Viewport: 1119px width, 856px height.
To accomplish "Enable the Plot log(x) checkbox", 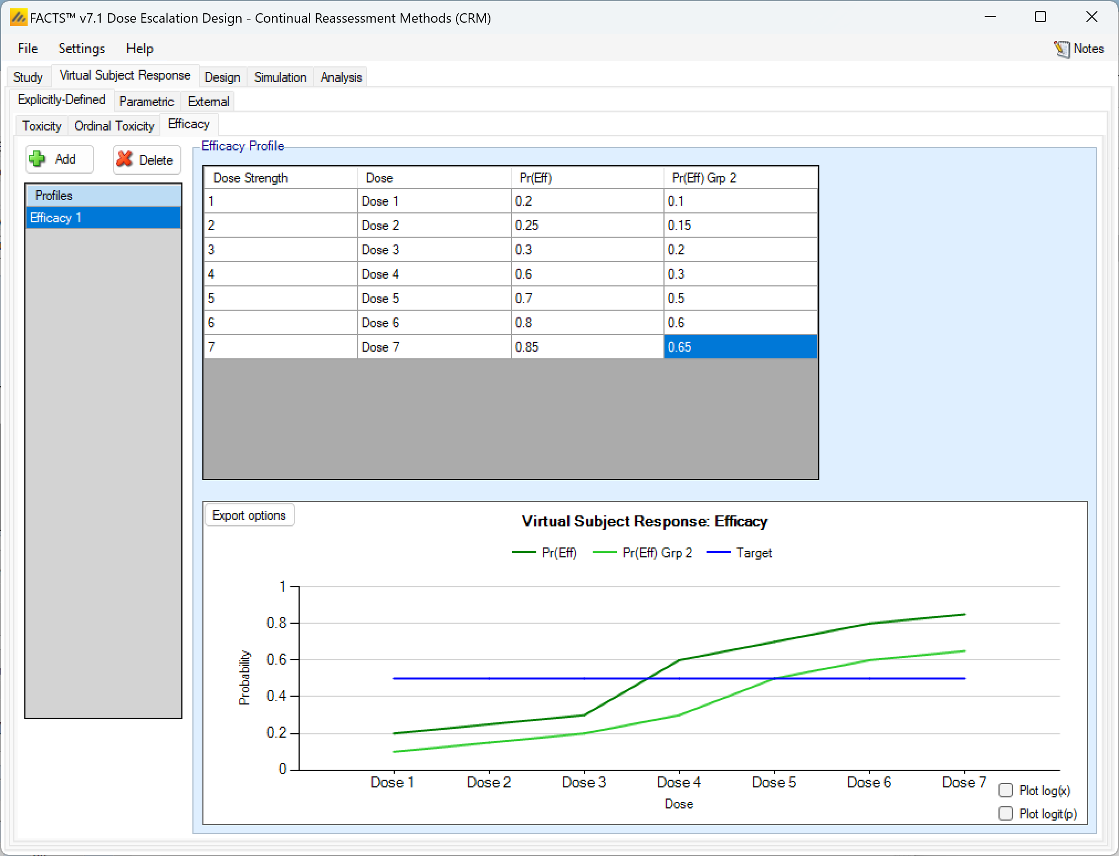I will [x=1006, y=790].
